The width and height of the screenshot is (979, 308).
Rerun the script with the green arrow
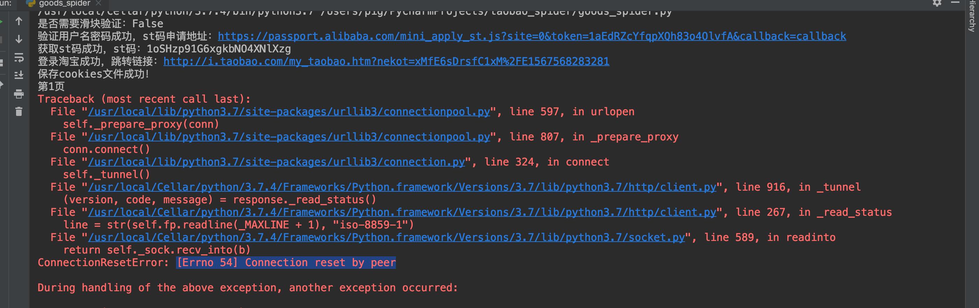(1, 21)
